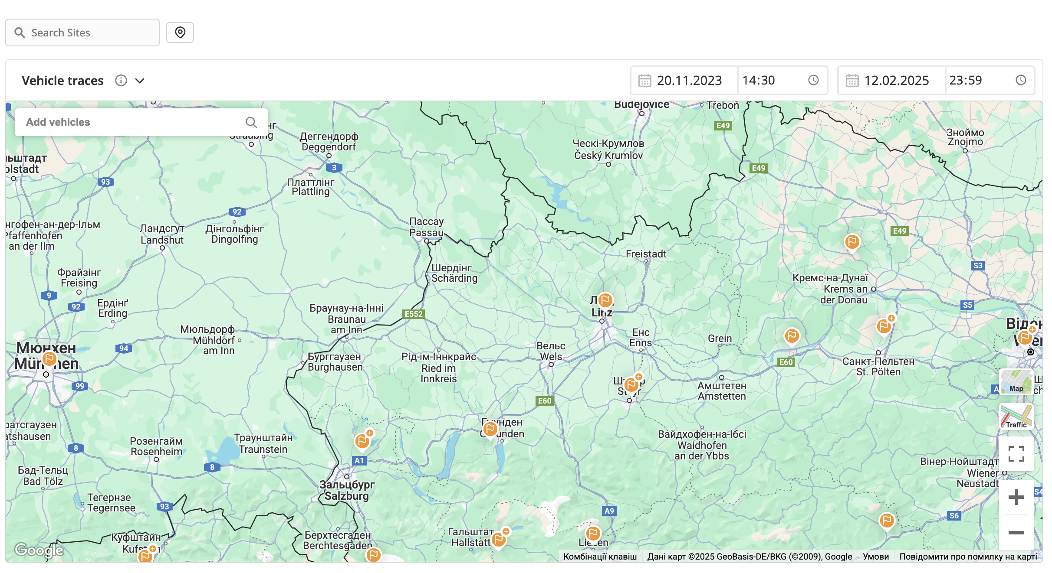
Task: Enter fullscreen map view
Action: [1016, 454]
